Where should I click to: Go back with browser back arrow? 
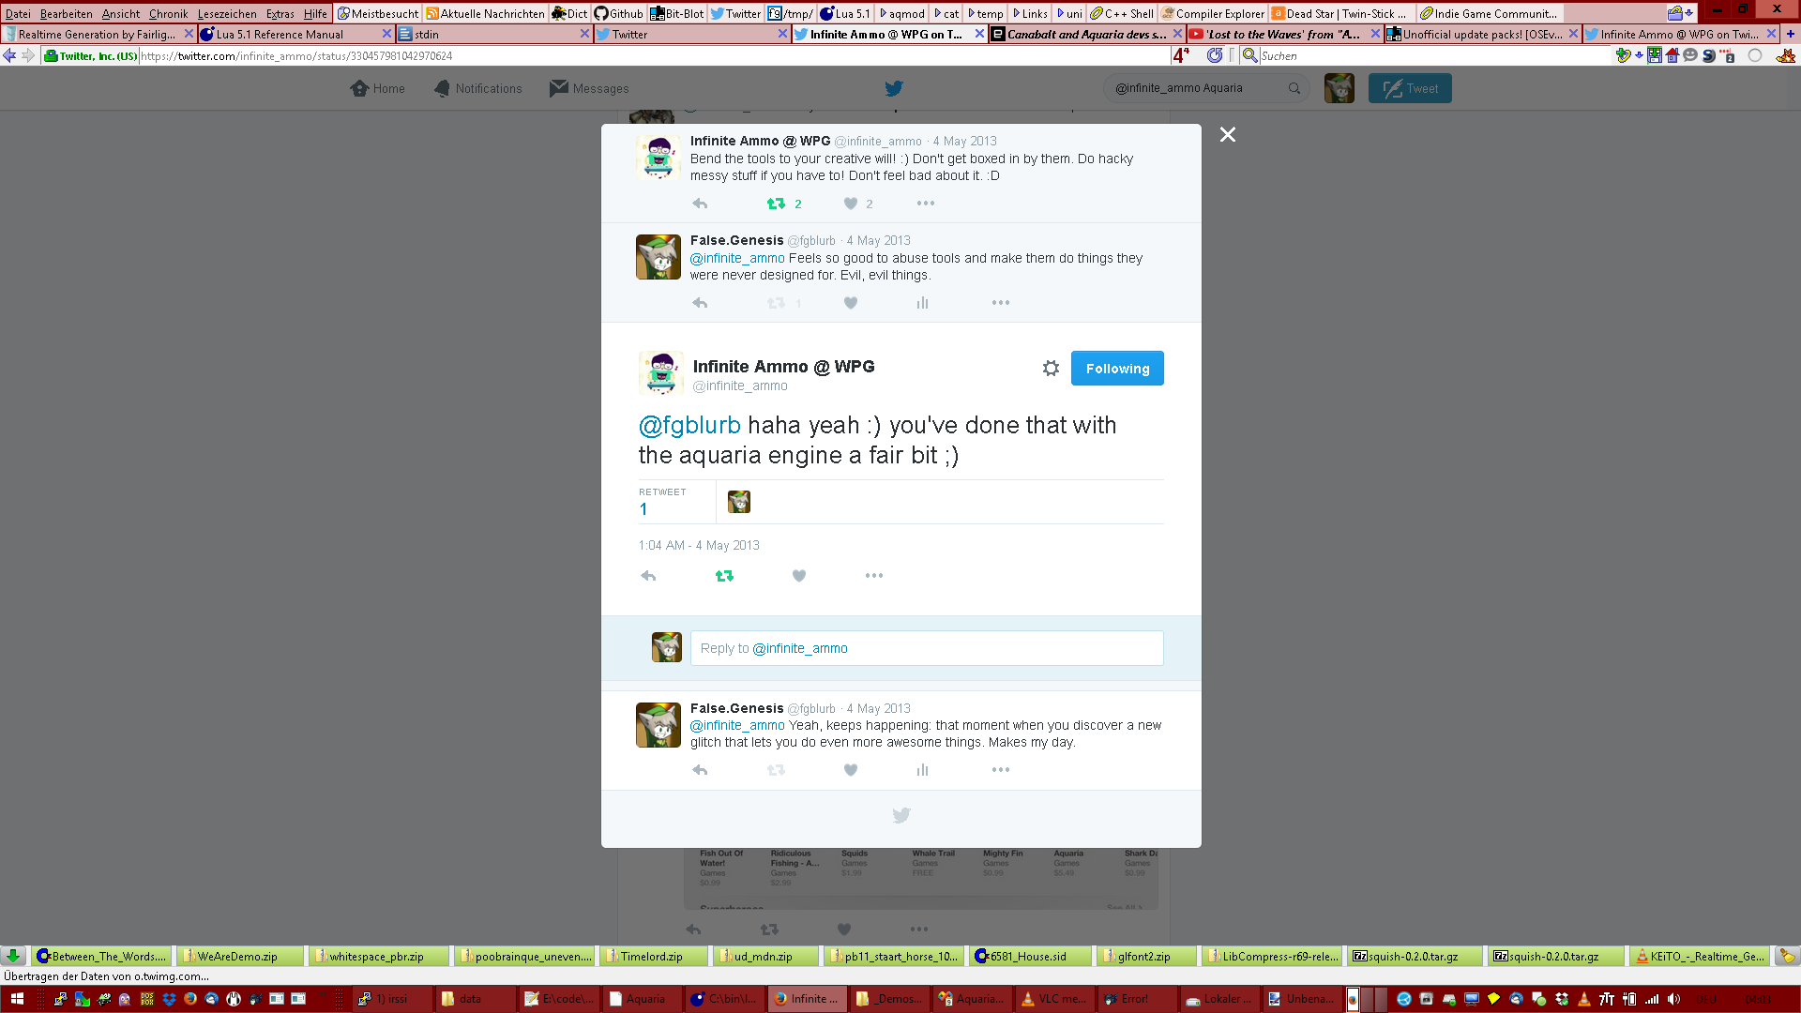coord(9,55)
